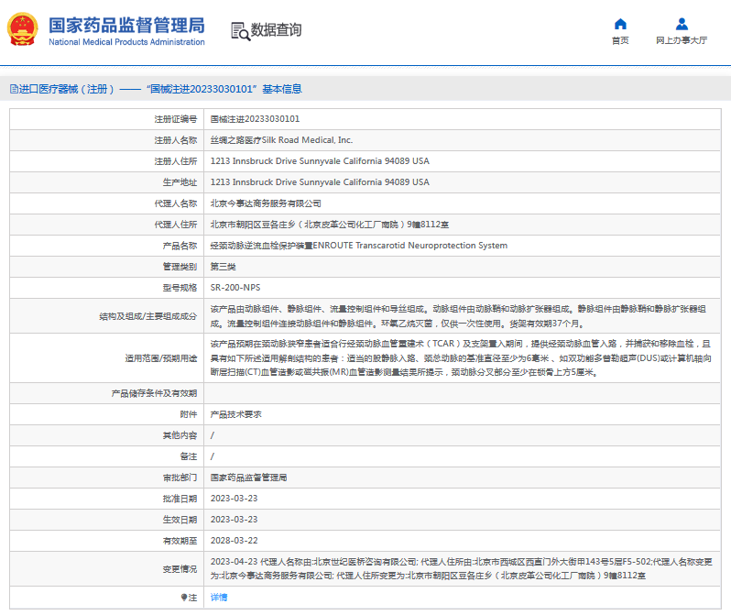Go to 首页 home icon
The image size is (731, 615).
620,24
